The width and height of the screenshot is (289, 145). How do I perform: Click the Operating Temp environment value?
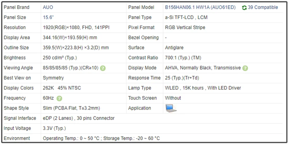pos(101,138)
